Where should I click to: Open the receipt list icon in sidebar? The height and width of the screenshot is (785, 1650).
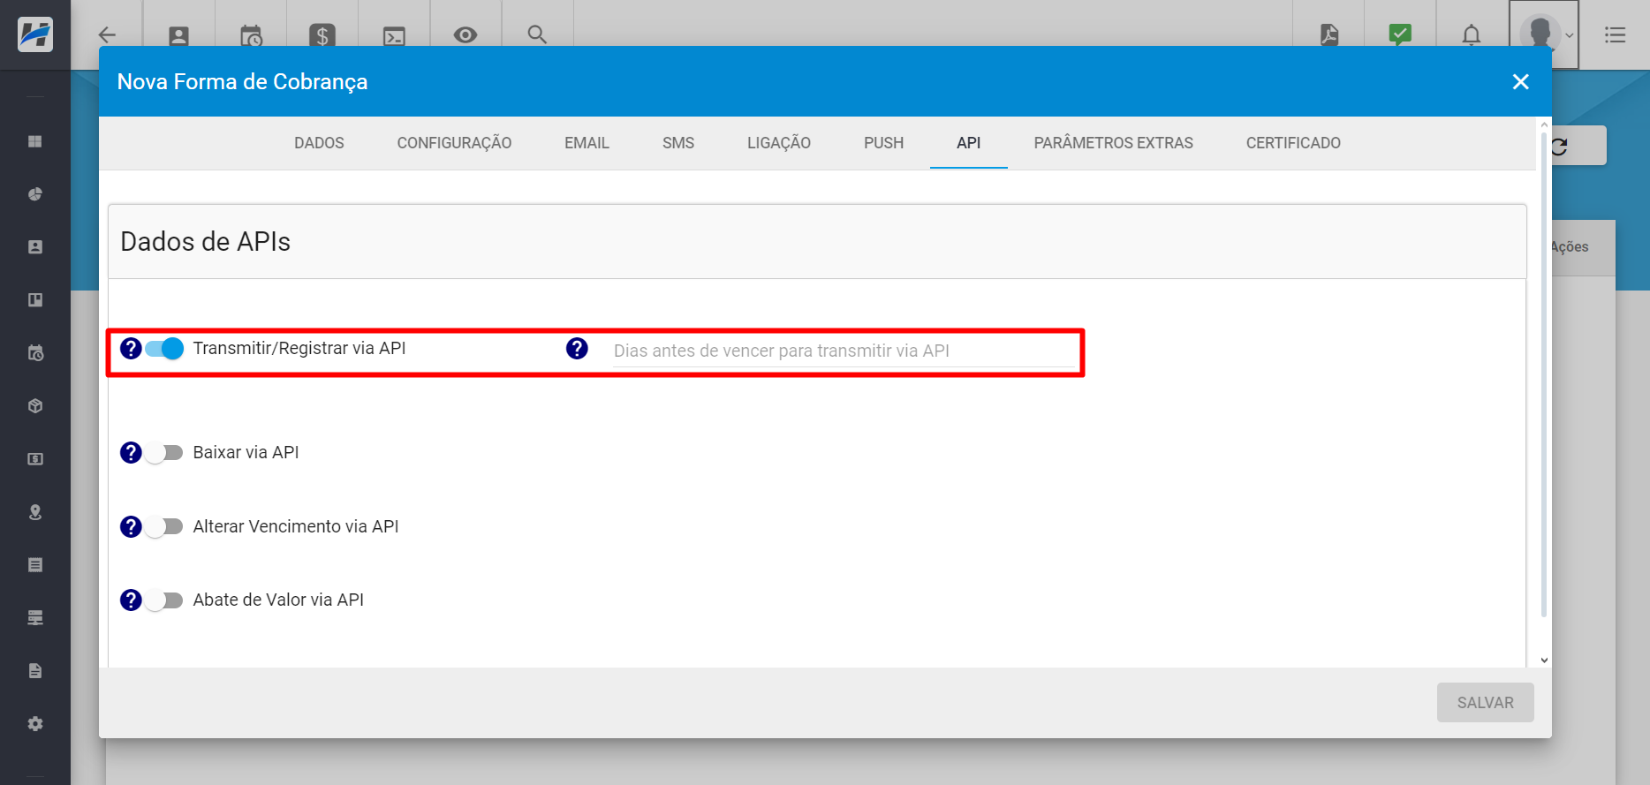(x=35, y=565)
